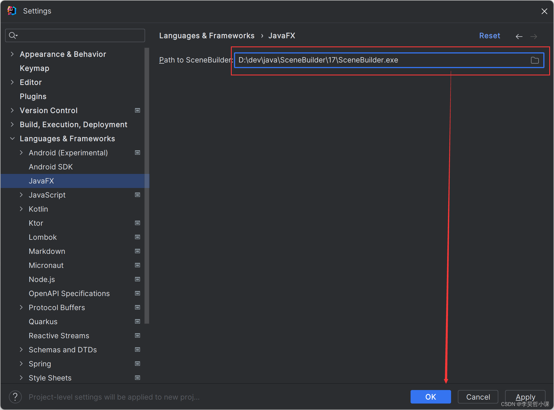Viewport: 554px width, 410px height.
Task: Click the back navigation arrow icon
Action: click(x=519, y=36)
